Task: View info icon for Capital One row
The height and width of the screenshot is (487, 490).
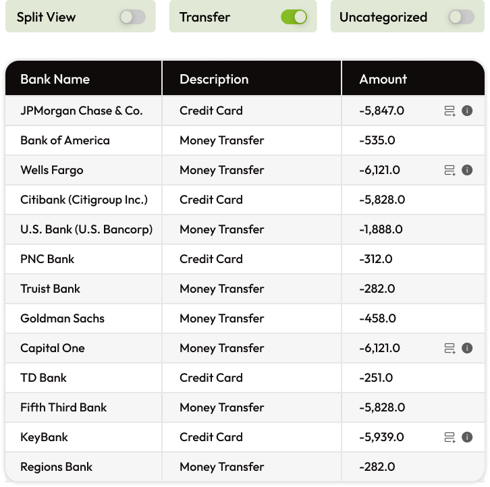Action: tap(467, 348)
